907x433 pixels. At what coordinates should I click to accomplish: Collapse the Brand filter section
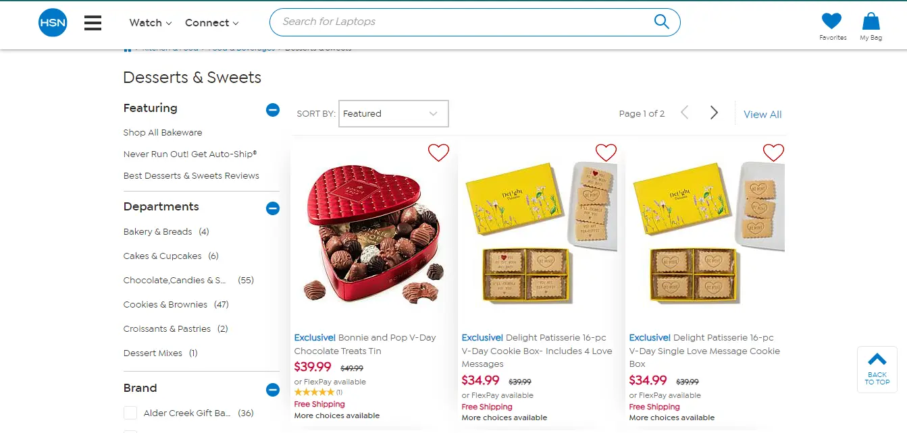pyautogui.click(x=273, y=389)
